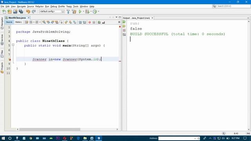Select the NinethClass.java editor tab
Image resolution: width=251 pixels, height=141 pixels.
(17, 18)
